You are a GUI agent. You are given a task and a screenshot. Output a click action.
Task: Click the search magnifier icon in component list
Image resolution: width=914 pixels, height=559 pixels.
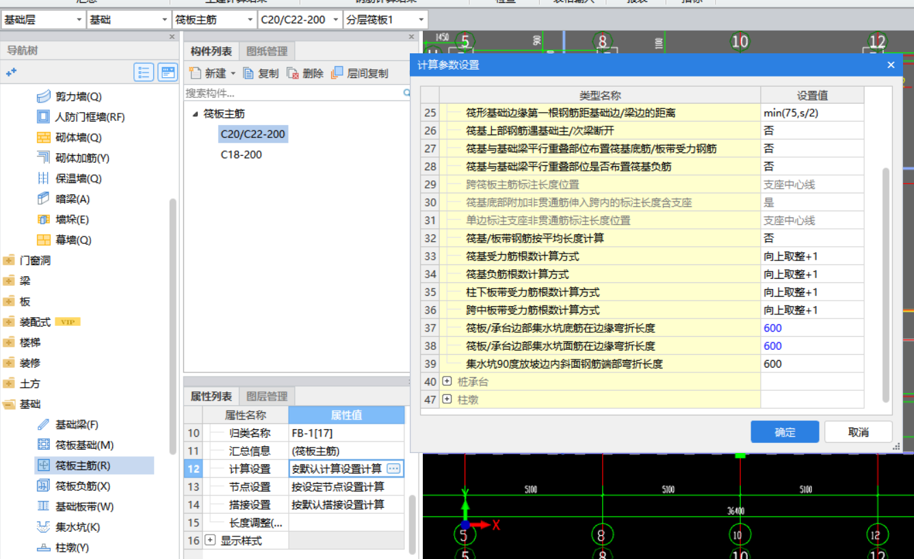(407, 93)
